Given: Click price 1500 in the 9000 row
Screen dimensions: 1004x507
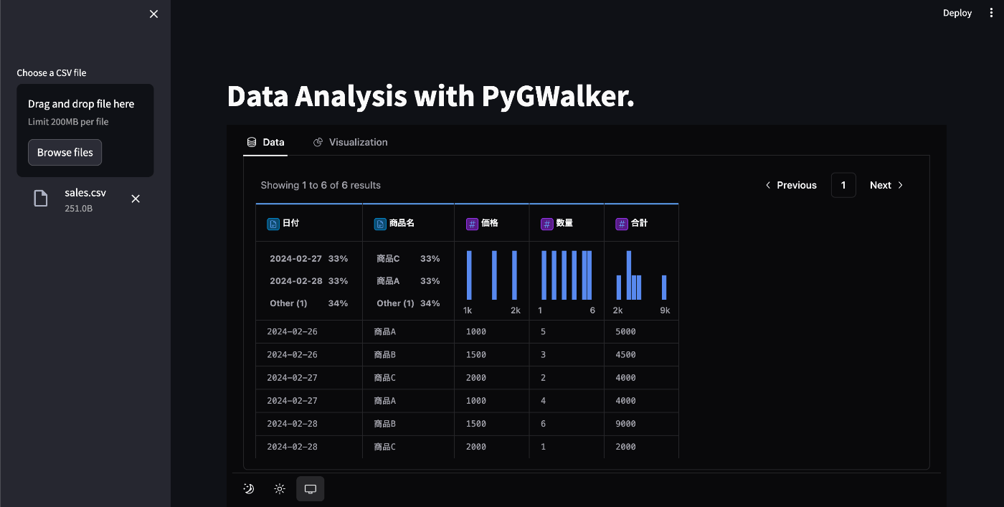Looking at the screenshot, I should [x=492, y=424].
